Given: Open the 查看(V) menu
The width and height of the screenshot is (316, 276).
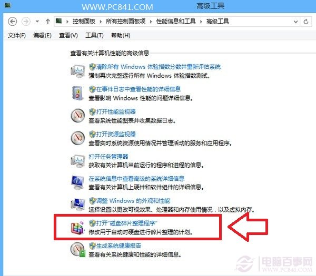Looking at the screenshot, I should coord(68,36).
